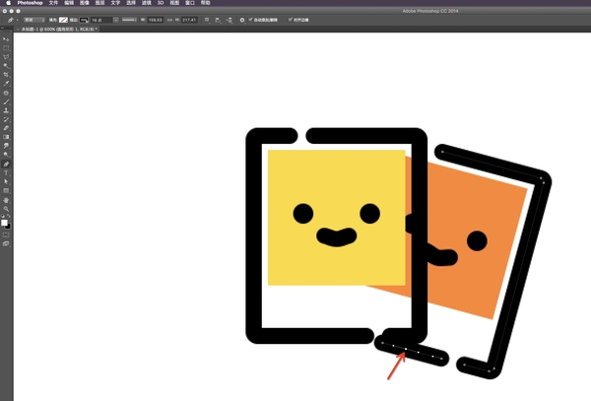This screenshot has height=401, width=591.
Task: Select the Pen tool in toolbox
Action: 6,164
